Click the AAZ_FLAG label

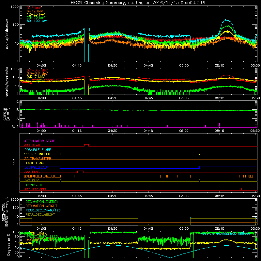click(32, 180)
